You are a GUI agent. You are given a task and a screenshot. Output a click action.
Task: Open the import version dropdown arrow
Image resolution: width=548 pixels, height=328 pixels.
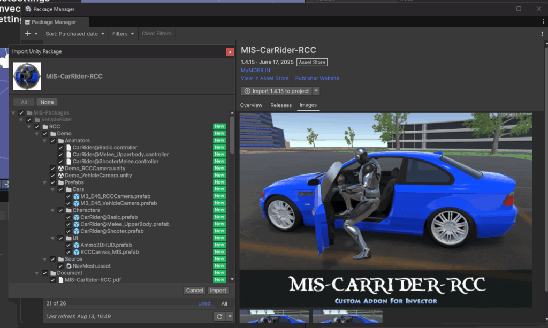point(316,91)
